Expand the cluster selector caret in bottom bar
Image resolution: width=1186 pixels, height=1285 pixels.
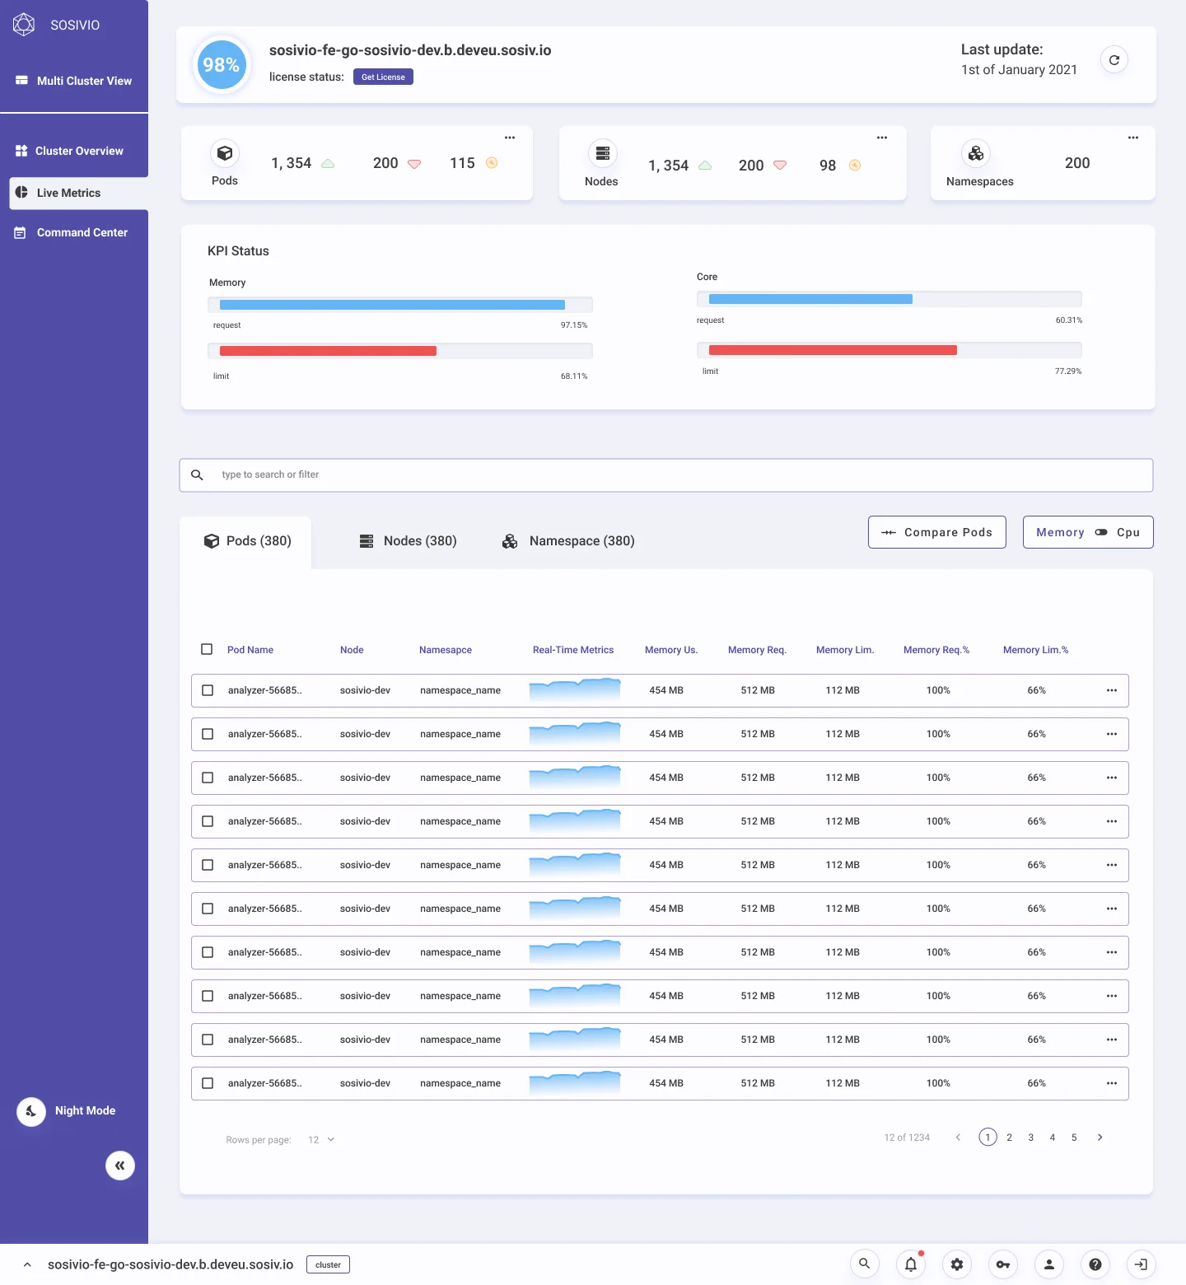click(27, 1264)
